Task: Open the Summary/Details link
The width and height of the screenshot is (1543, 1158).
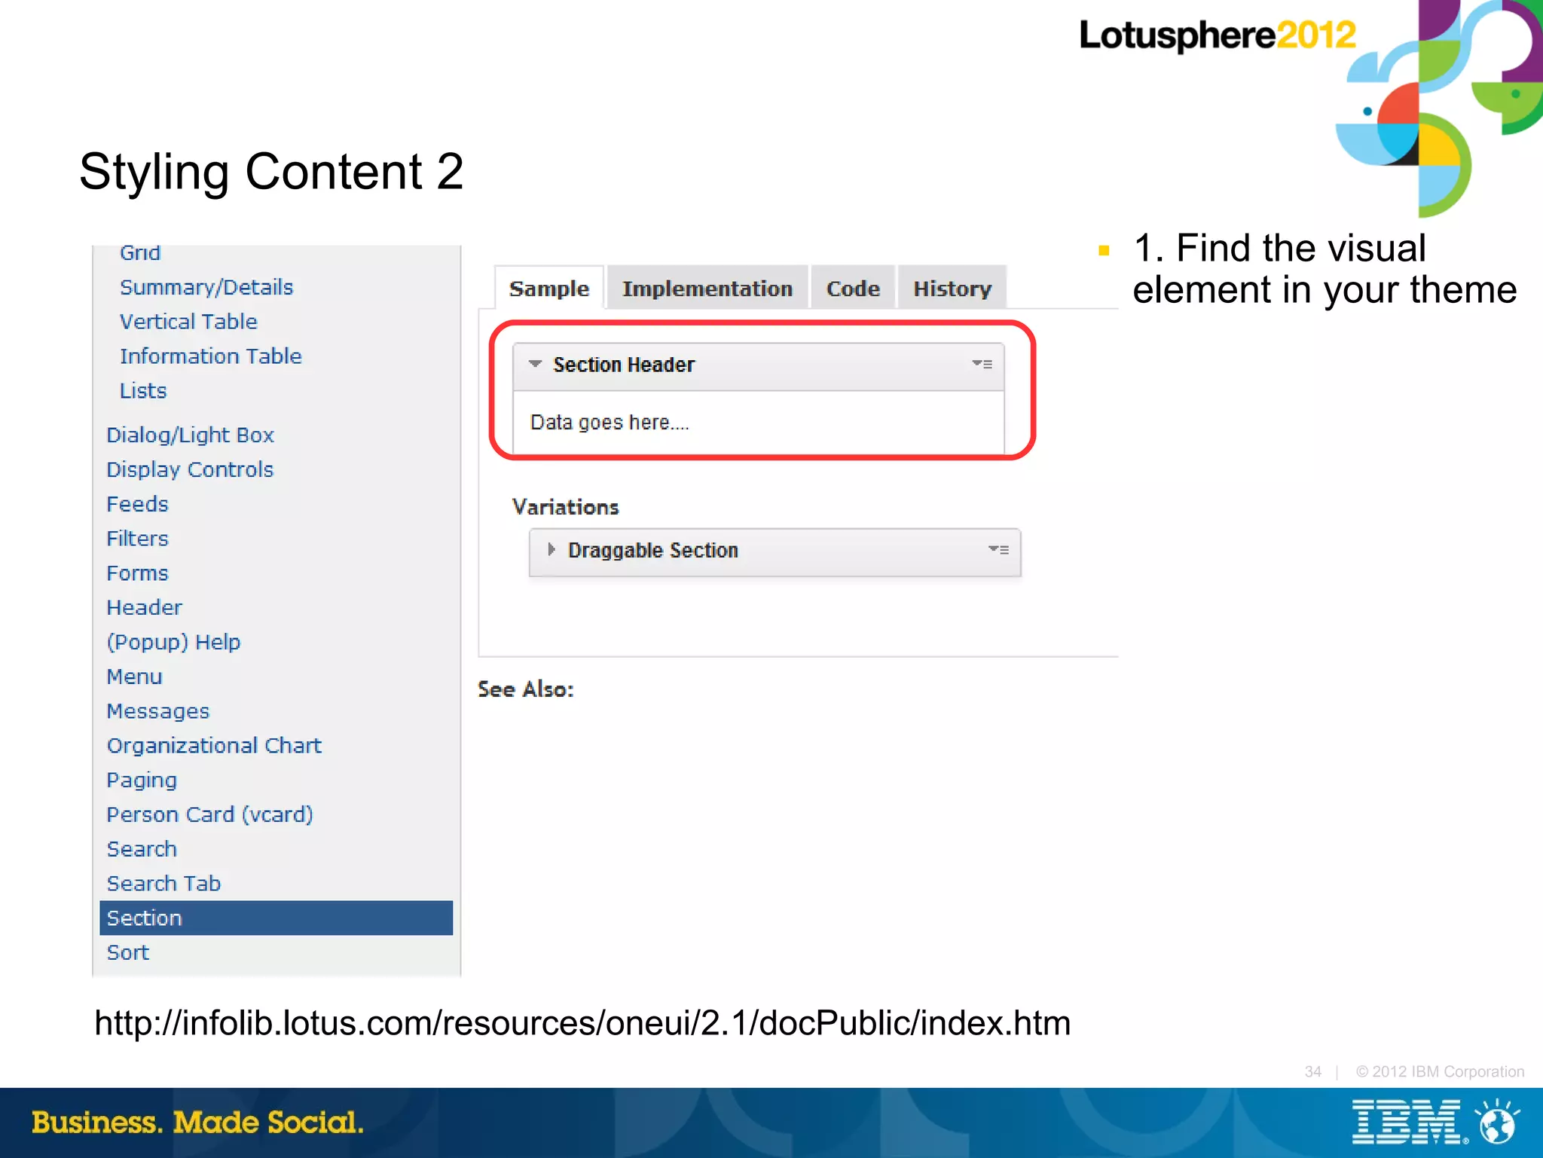Action: pos(206,287)
